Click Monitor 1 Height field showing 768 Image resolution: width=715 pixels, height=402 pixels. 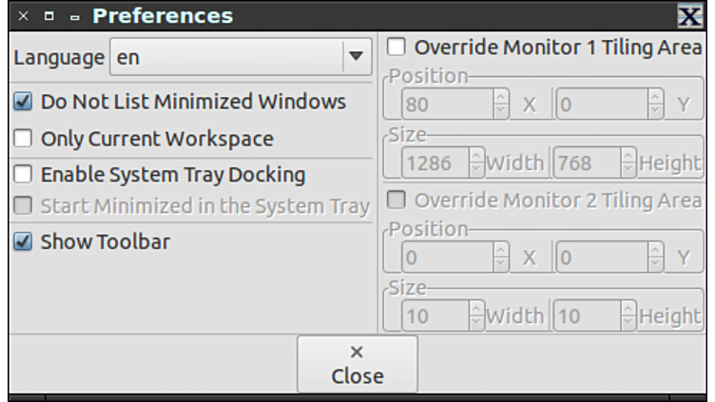[x=586, y=163]
